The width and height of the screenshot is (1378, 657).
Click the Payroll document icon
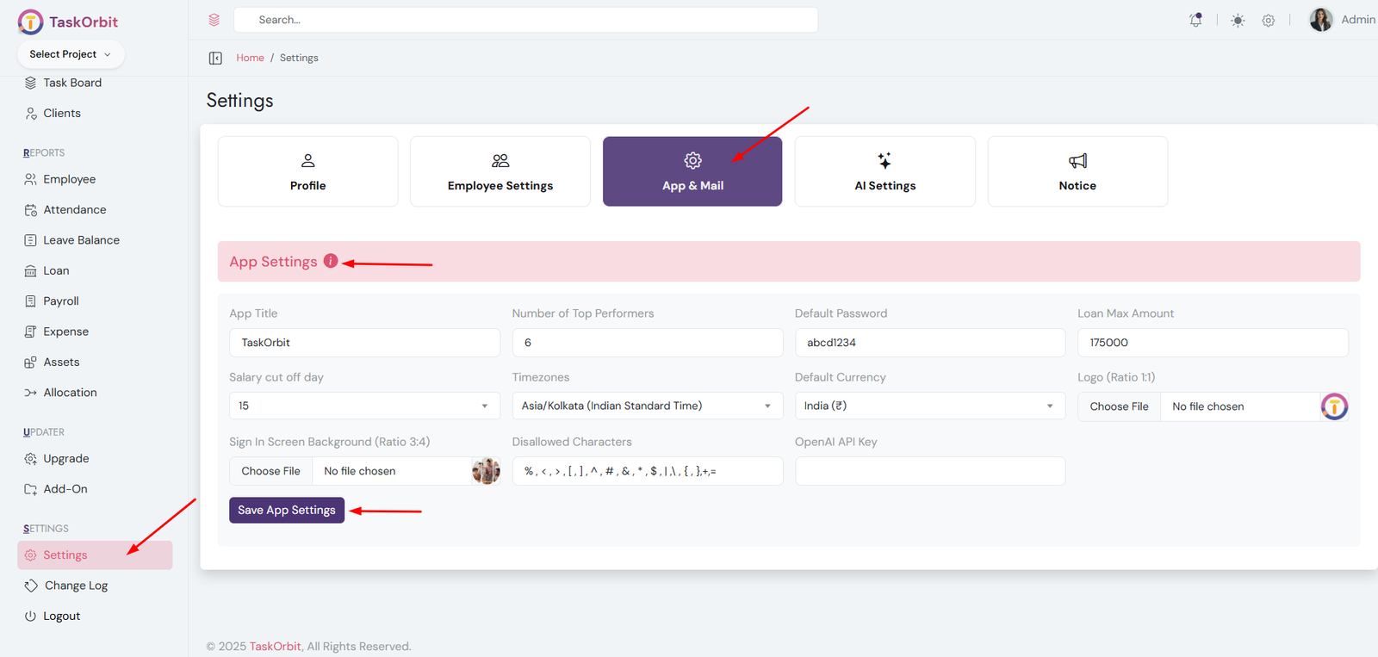(x=31, y=301)
